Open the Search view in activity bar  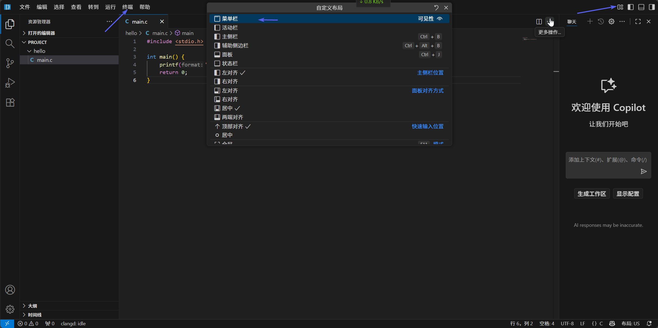(10, 43)
